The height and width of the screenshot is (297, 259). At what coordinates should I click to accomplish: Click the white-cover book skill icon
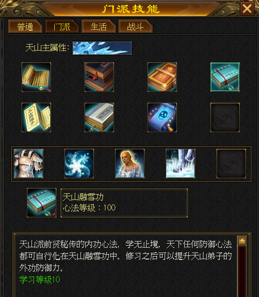pos(99,117)
